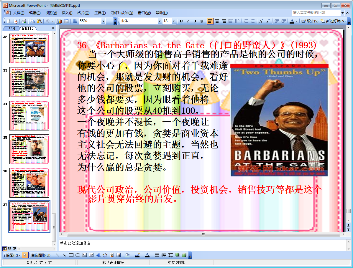Click the 新幻灯片(N) button
Image resolution: width=353 pixels, height=268 pixels.
333,21
